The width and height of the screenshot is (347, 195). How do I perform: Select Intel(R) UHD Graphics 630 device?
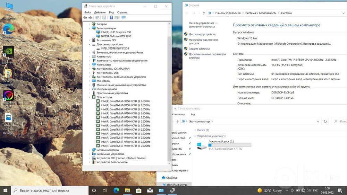pyautogui.click(x=116, y=32)
